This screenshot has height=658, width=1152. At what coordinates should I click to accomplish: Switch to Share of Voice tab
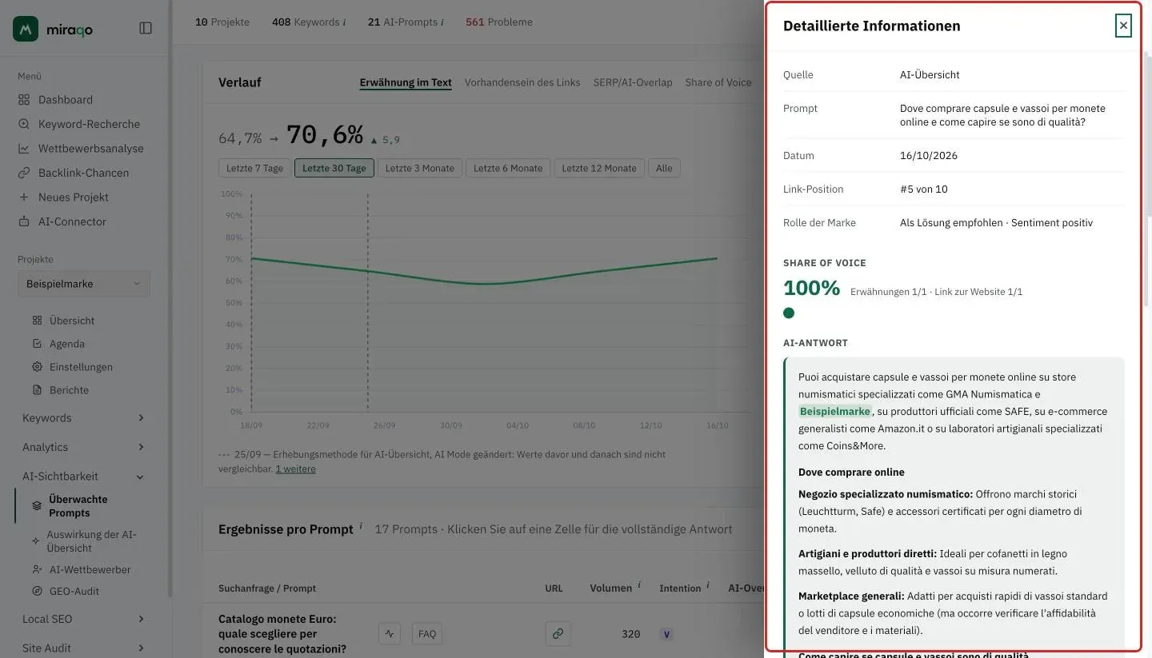[x=718, y=82]
